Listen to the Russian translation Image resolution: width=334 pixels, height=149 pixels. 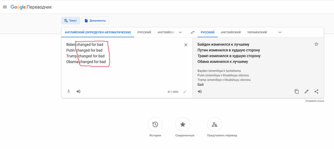click(x=200, y=91)
